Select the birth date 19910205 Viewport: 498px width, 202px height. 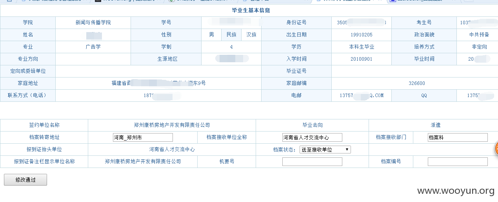362,35
